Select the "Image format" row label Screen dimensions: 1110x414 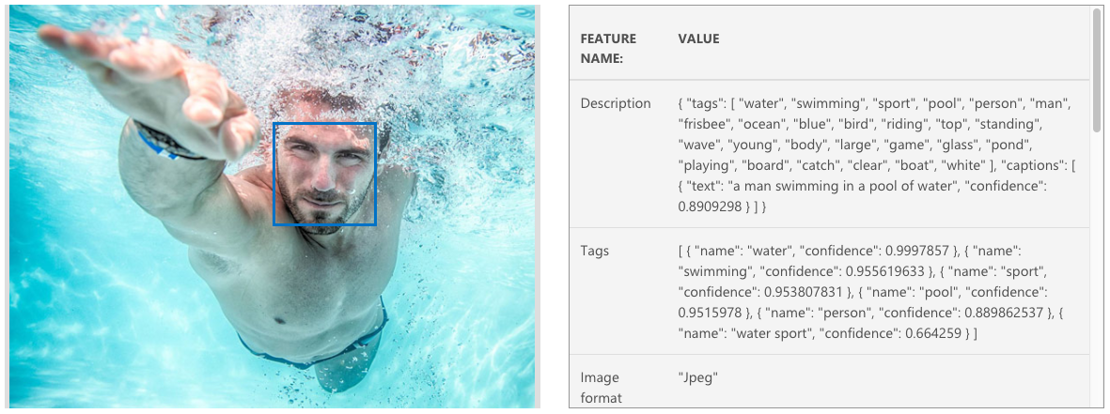click(600, 388)
